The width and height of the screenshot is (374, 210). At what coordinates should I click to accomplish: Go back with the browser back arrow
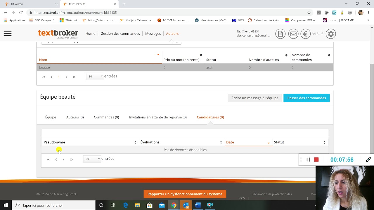pyautogui.click(x=5, y=13)
